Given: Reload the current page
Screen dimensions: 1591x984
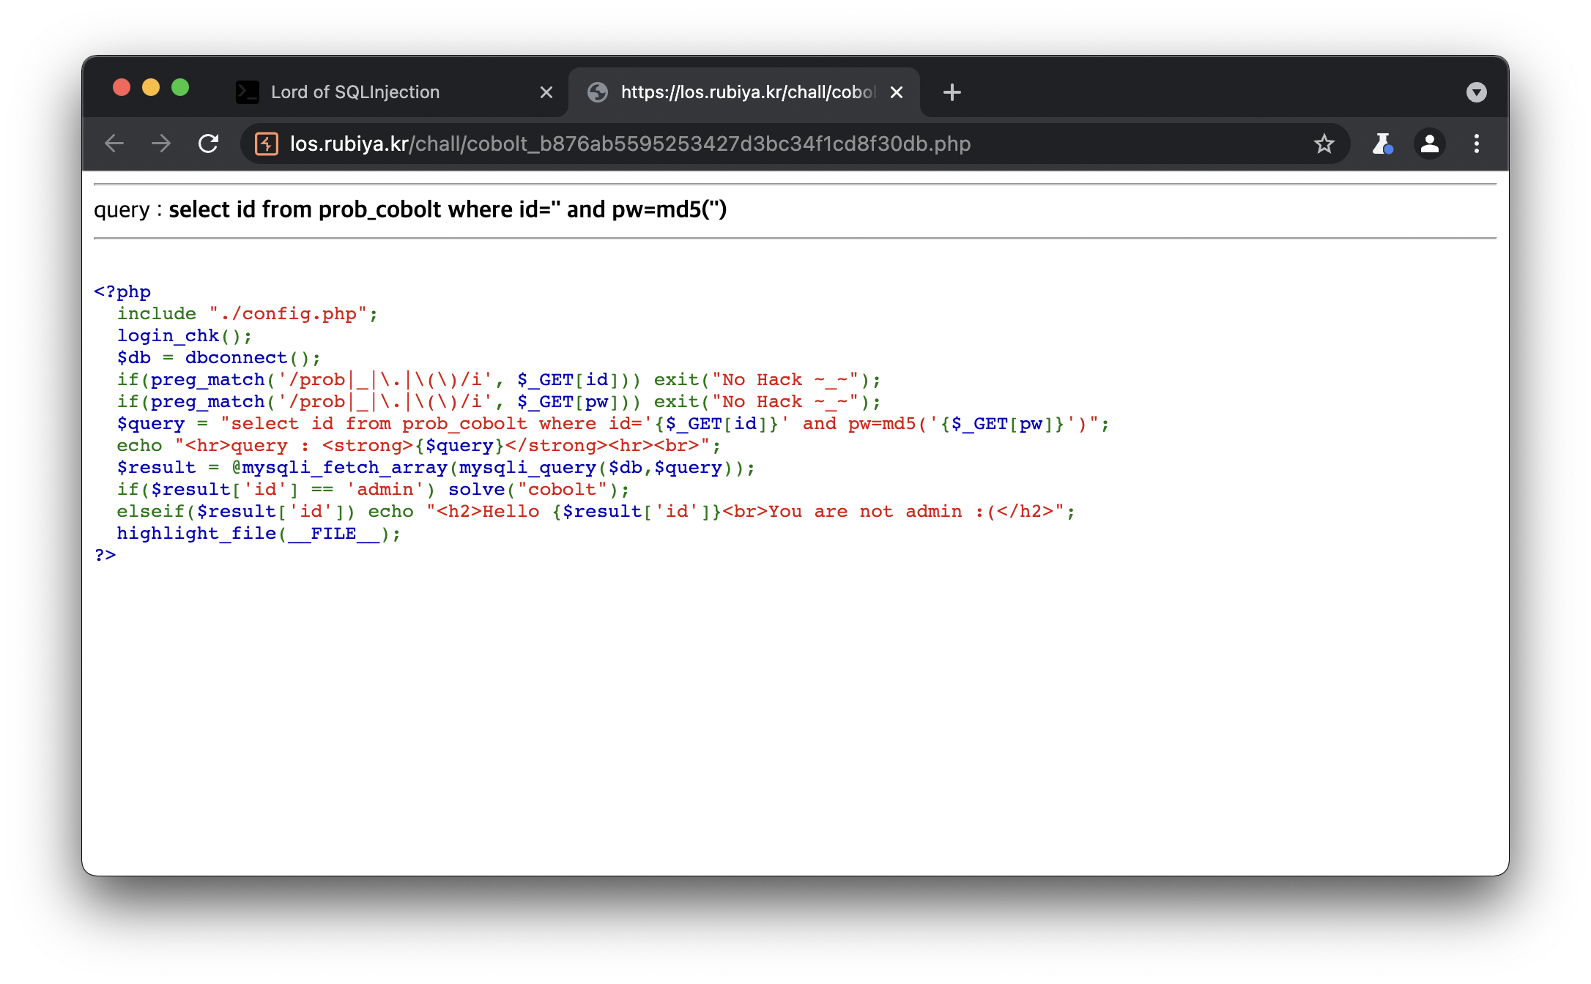Looking at the screenshot, I should tap(209, 143).
